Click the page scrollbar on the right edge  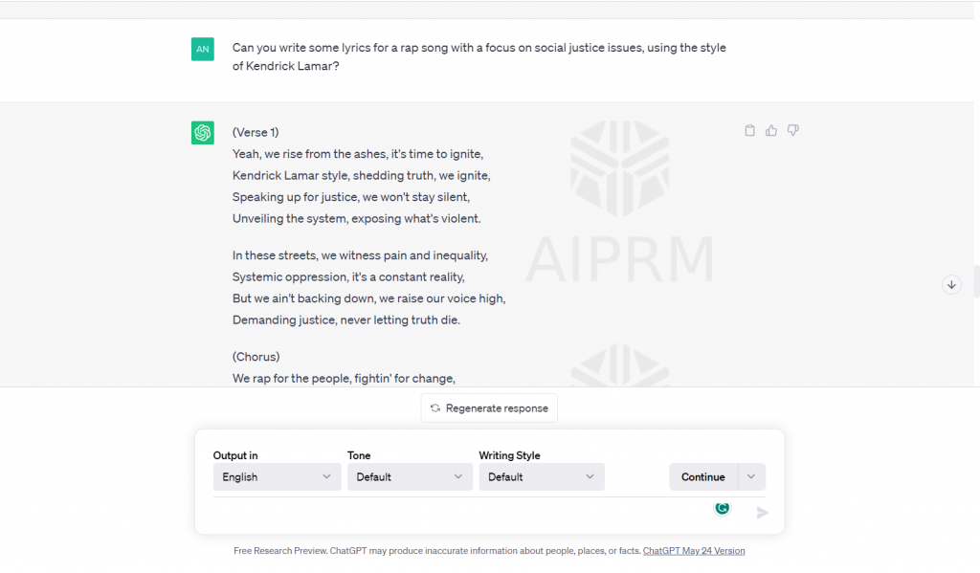tap(975, 282)
